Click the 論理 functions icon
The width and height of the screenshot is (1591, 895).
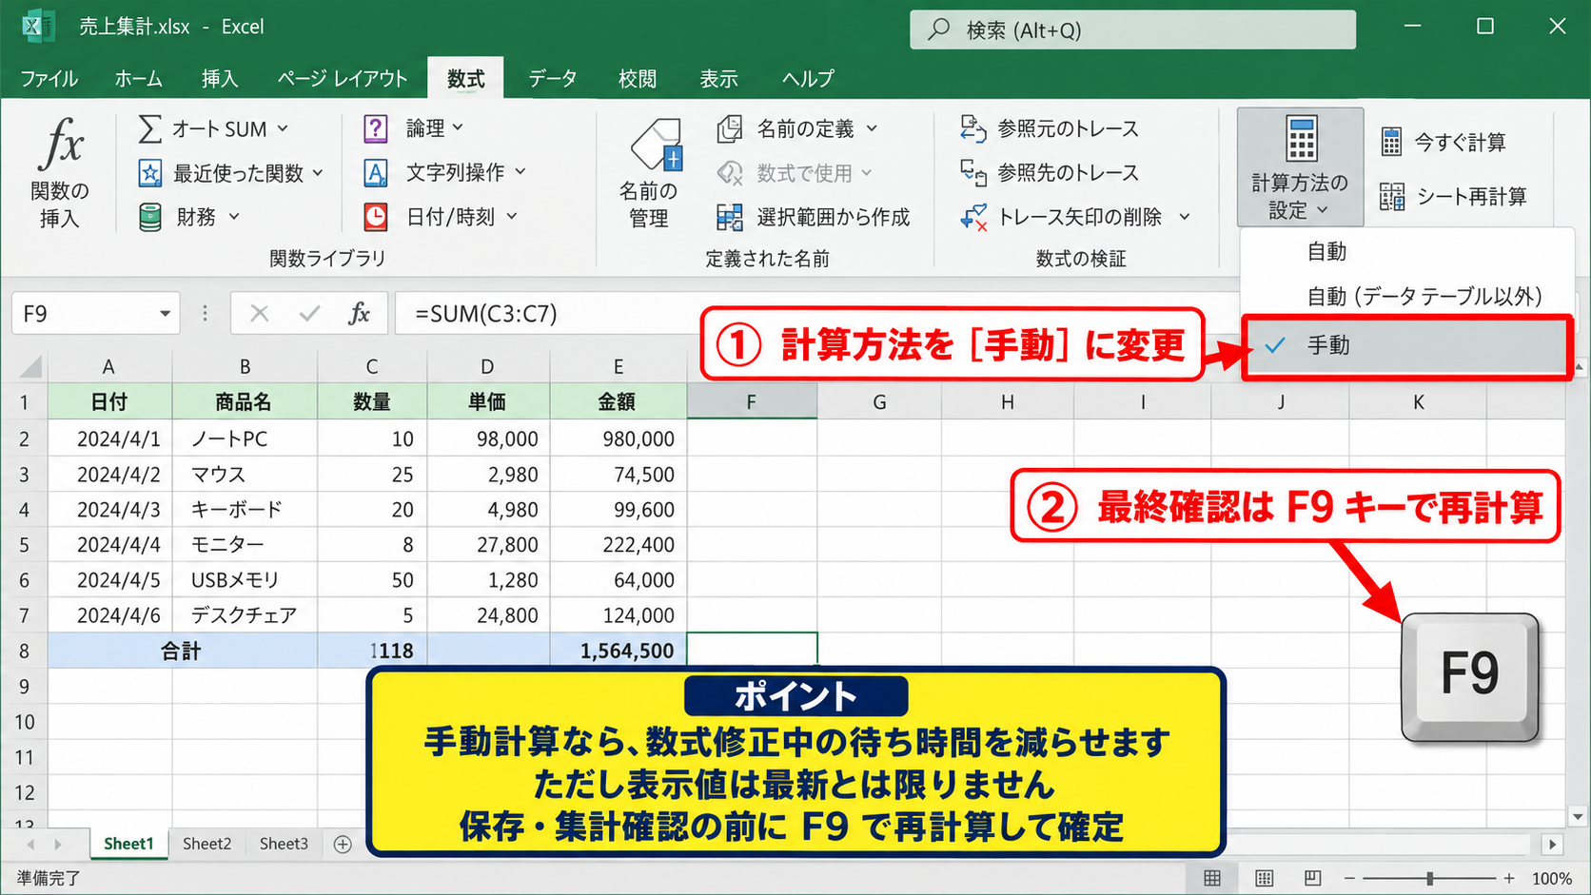tap(376, 128)
